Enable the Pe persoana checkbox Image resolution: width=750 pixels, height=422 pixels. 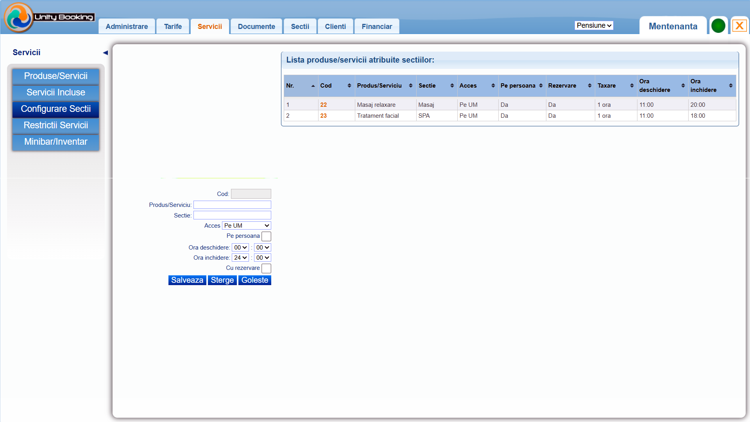266,236
